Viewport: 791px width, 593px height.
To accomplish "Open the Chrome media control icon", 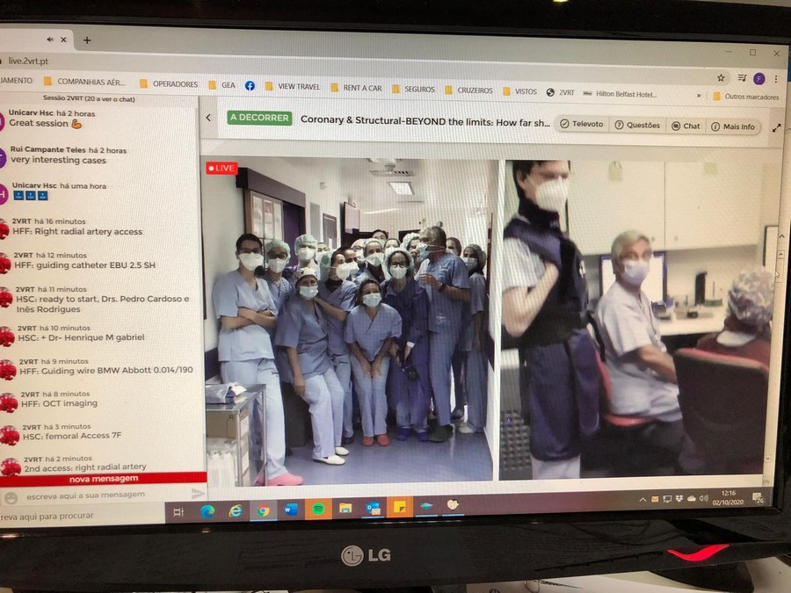I will (x=742, y=77).
